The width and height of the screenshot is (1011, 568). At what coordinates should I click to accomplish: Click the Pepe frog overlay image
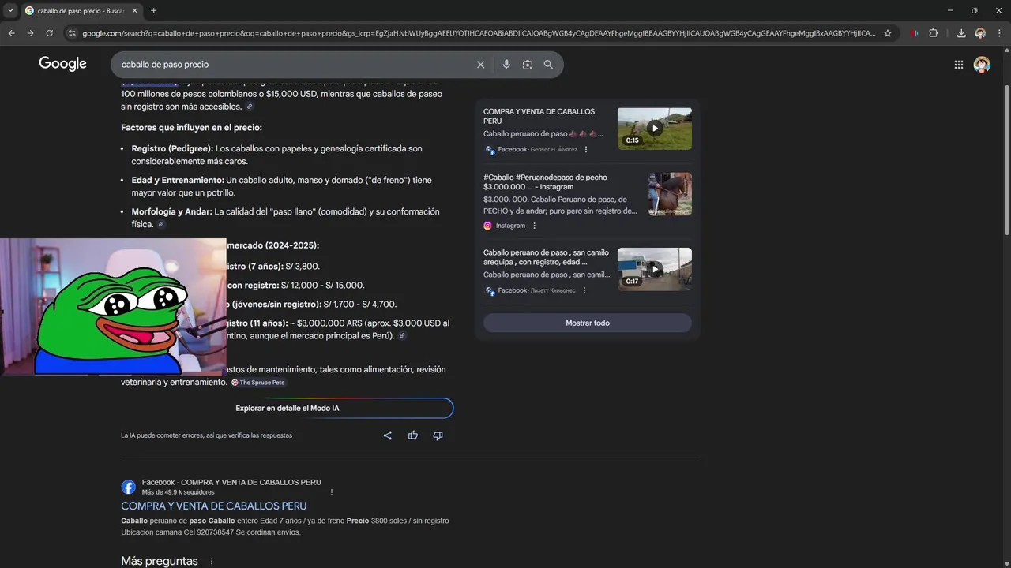pyautogui.click(x=113, y=307)
